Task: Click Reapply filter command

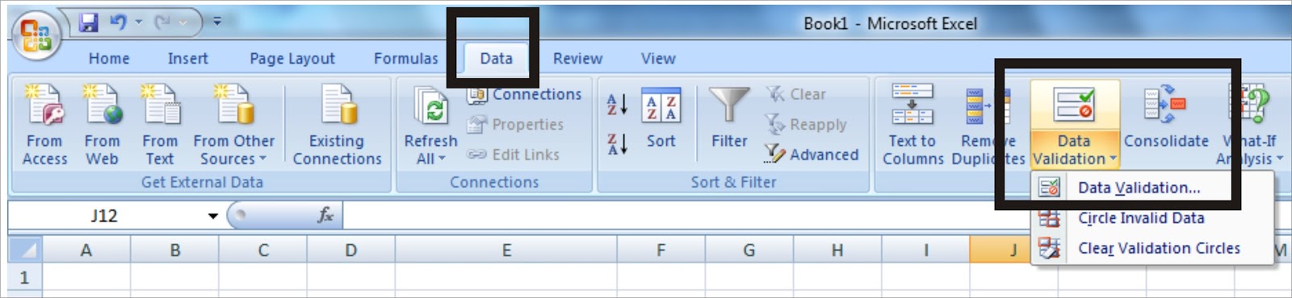Action: click(x=807, y=125)
